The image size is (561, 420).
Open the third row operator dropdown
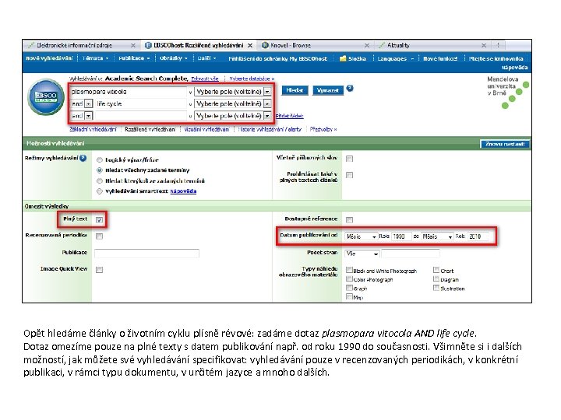tap(82, 116)
